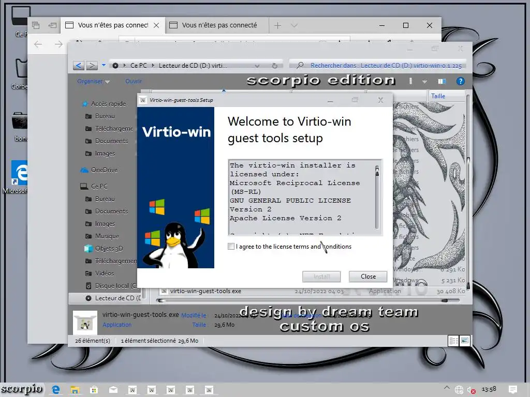Click the Modifié le label in details pane

[194, 315]
